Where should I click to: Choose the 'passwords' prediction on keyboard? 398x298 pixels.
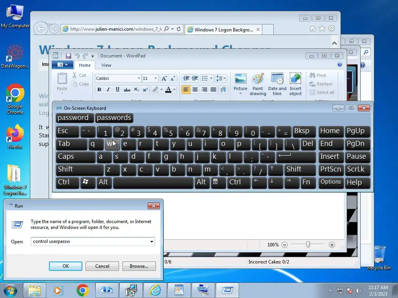coord(114,118)
